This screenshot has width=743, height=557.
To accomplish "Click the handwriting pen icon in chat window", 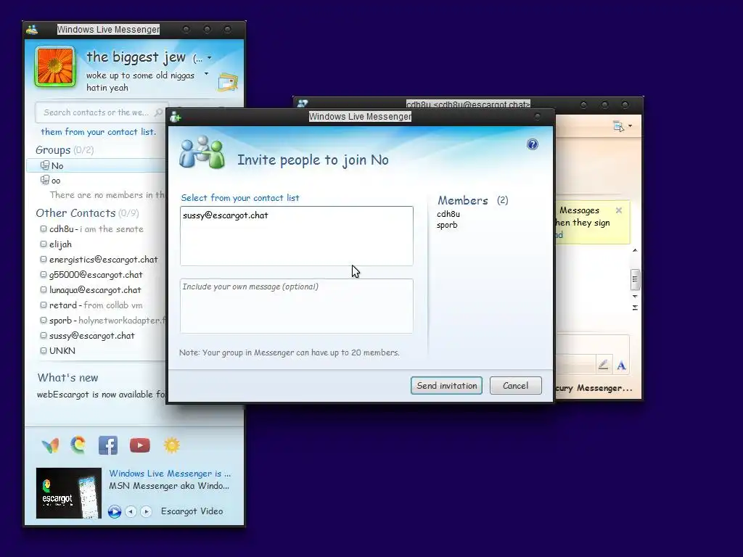I will click(x=603, y=365).
